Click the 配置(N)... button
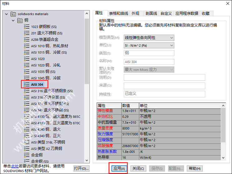The image size is (232, 174). click(x=176, y=168)
